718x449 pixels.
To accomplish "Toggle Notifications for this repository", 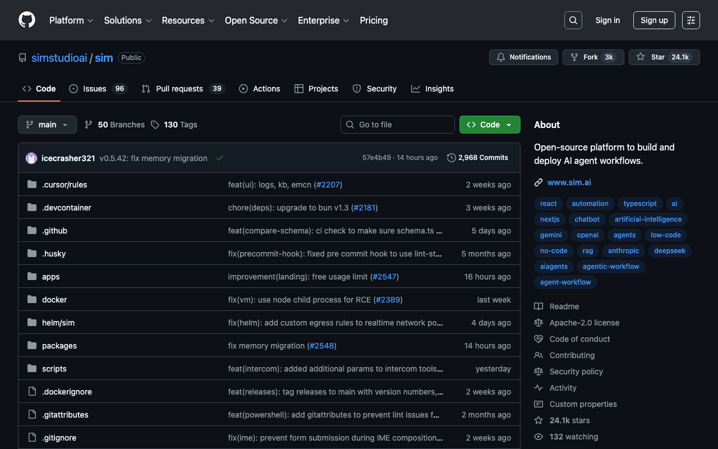I will pos(523,57).
